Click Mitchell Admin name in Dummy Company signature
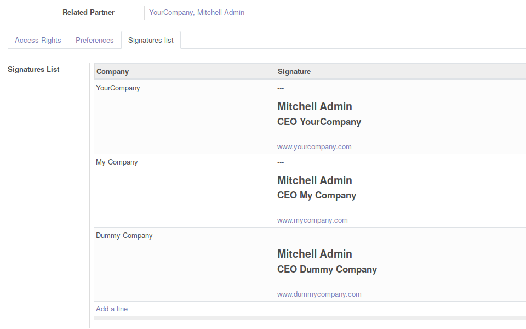 click(315, 254)
